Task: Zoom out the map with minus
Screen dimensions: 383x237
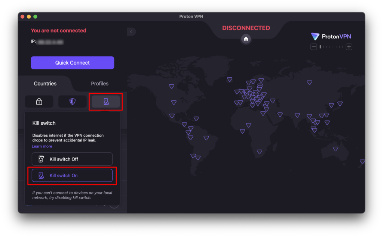Action: point(314,47)
